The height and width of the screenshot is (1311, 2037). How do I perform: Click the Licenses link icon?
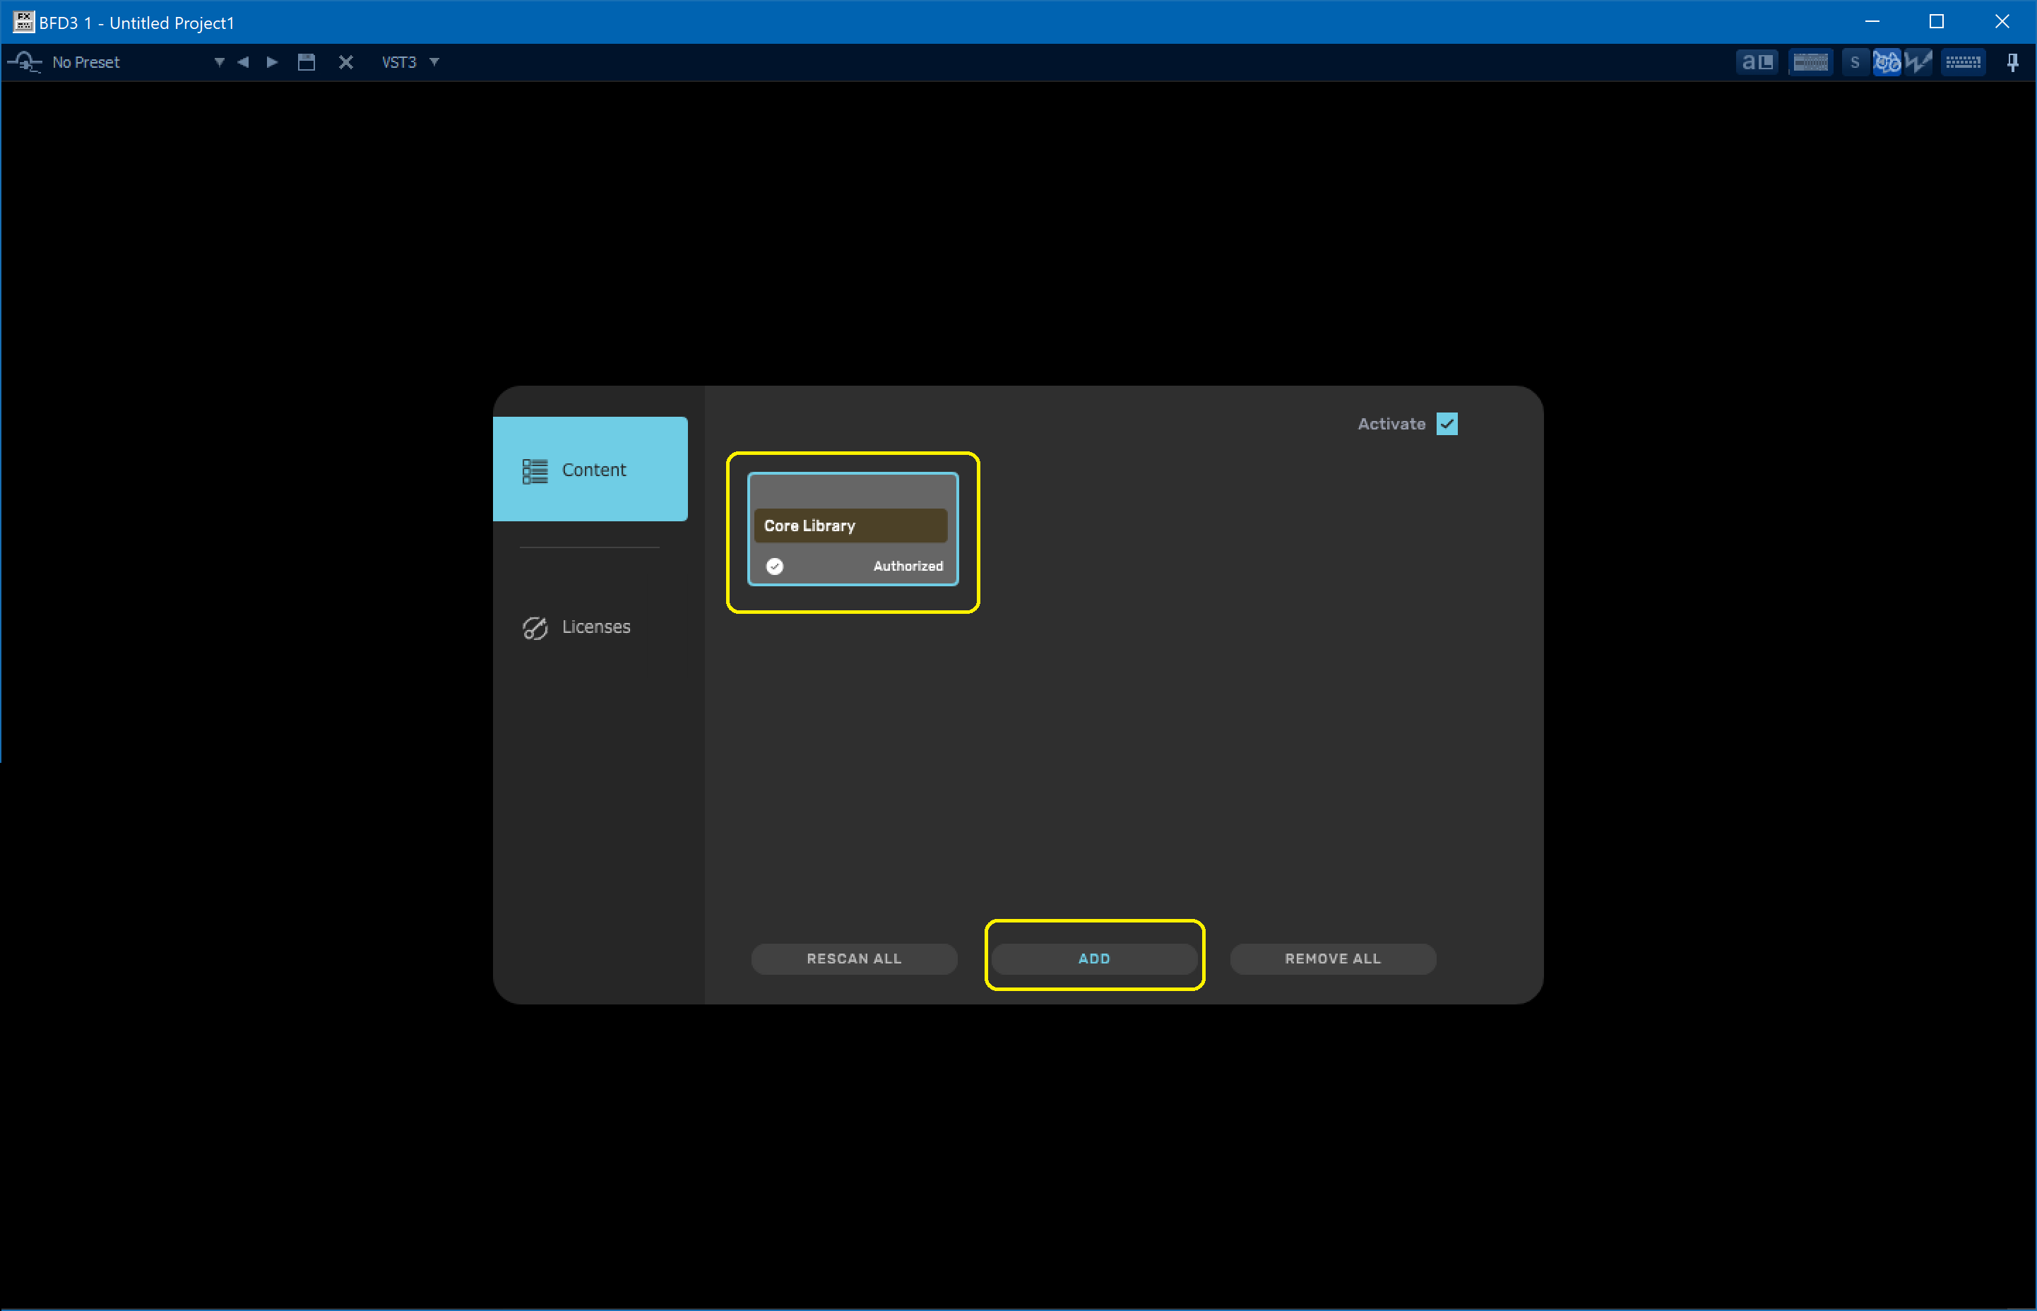pos(535,627)
